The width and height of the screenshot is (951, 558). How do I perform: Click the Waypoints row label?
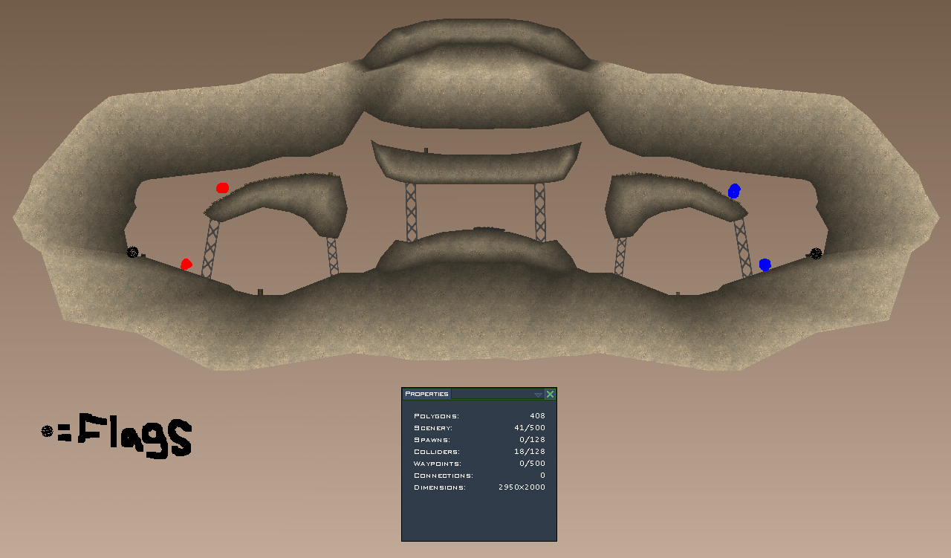(x=438, y=464)
